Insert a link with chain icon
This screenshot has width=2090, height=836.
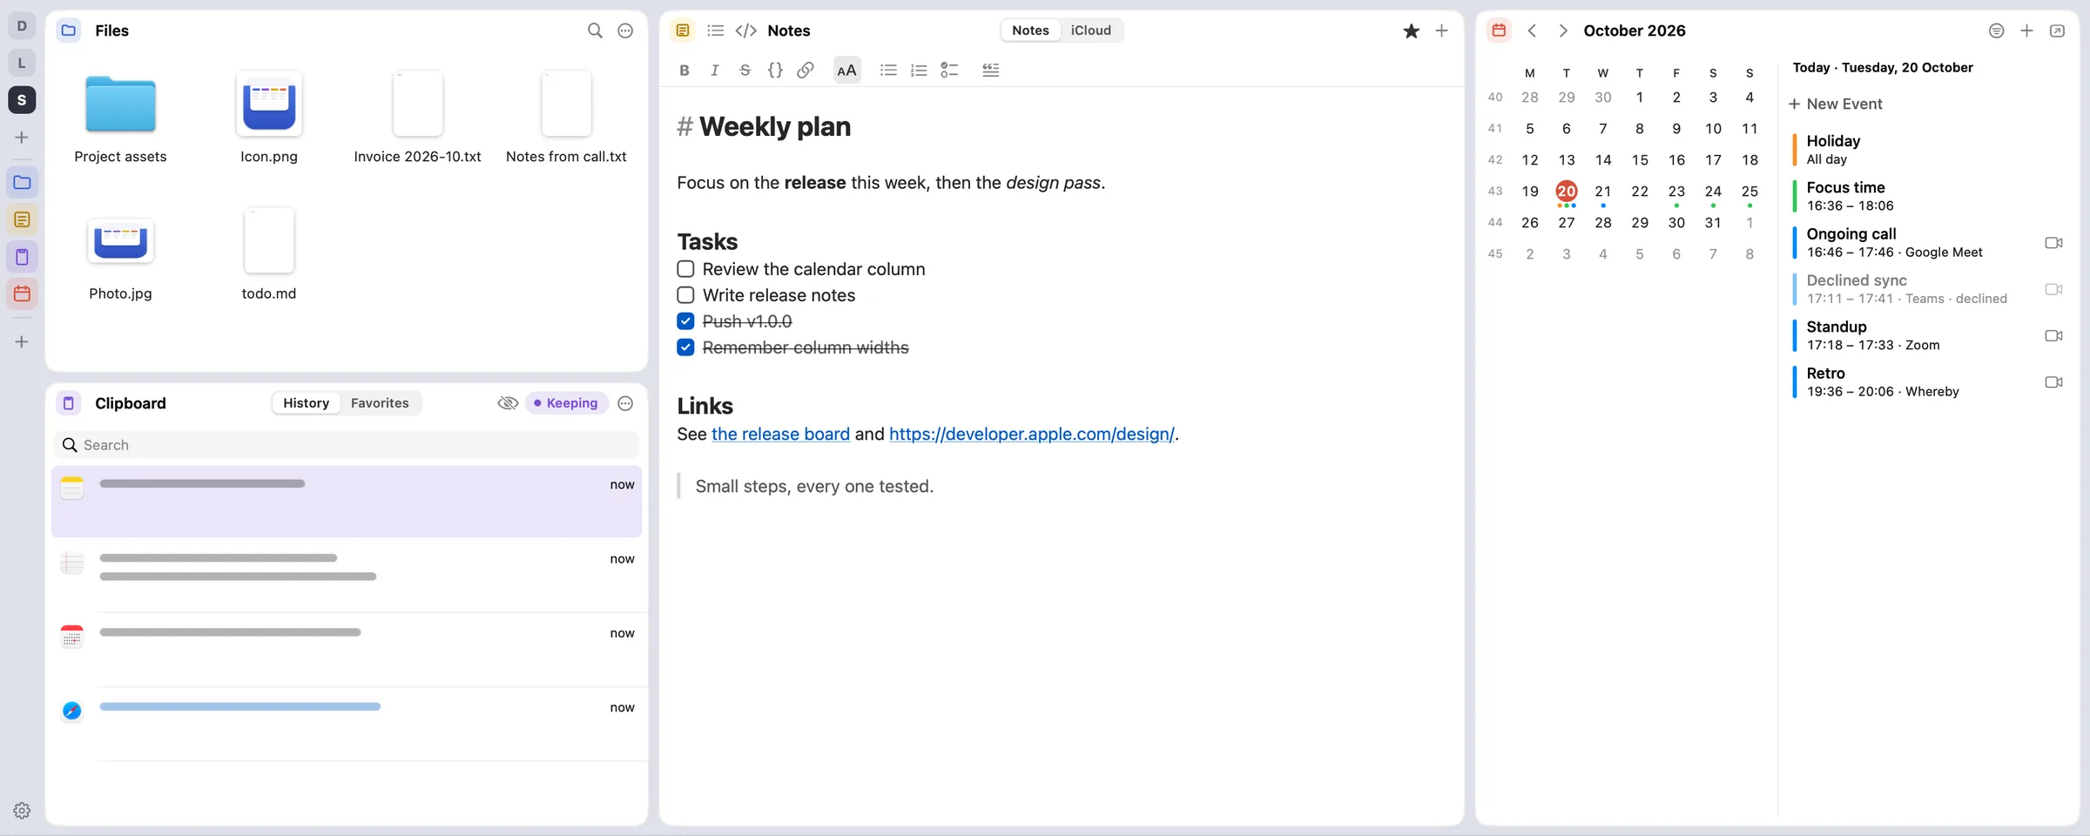pos(806,71)
